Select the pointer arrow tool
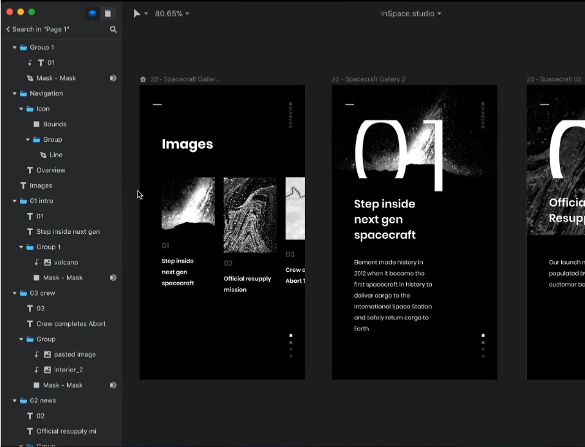The width and height of the screenshot is (585, 447). coord(137,14)
